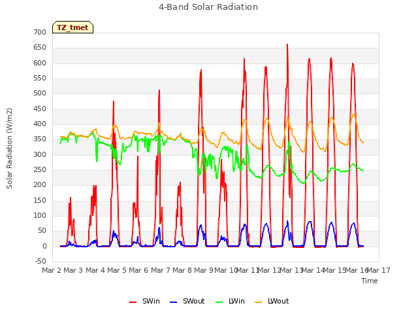The width and height of the screenshot is (418, 314).
Task: Click the 350 y-axis tick label
Action: (x=40, y=139)
